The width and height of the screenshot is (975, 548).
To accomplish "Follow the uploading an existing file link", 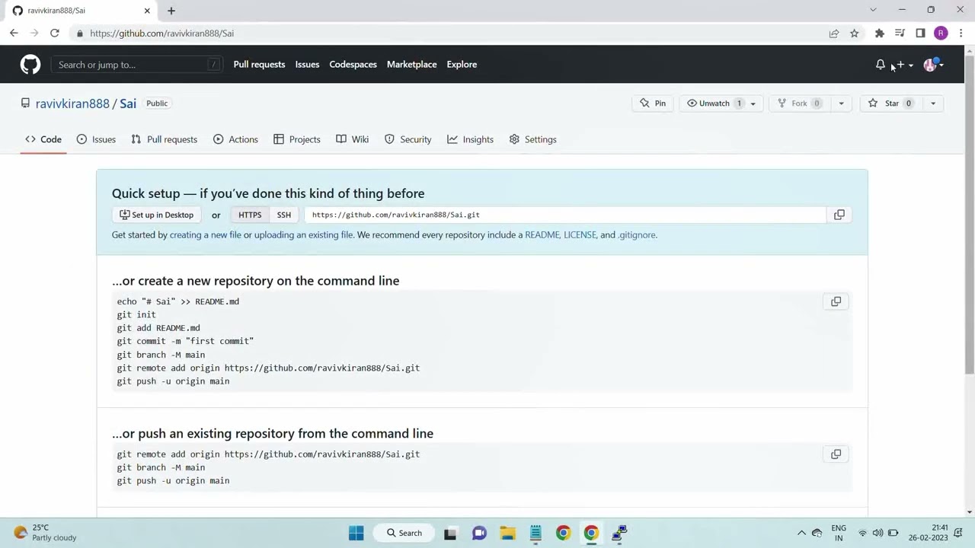I will [x=303, y=235].
